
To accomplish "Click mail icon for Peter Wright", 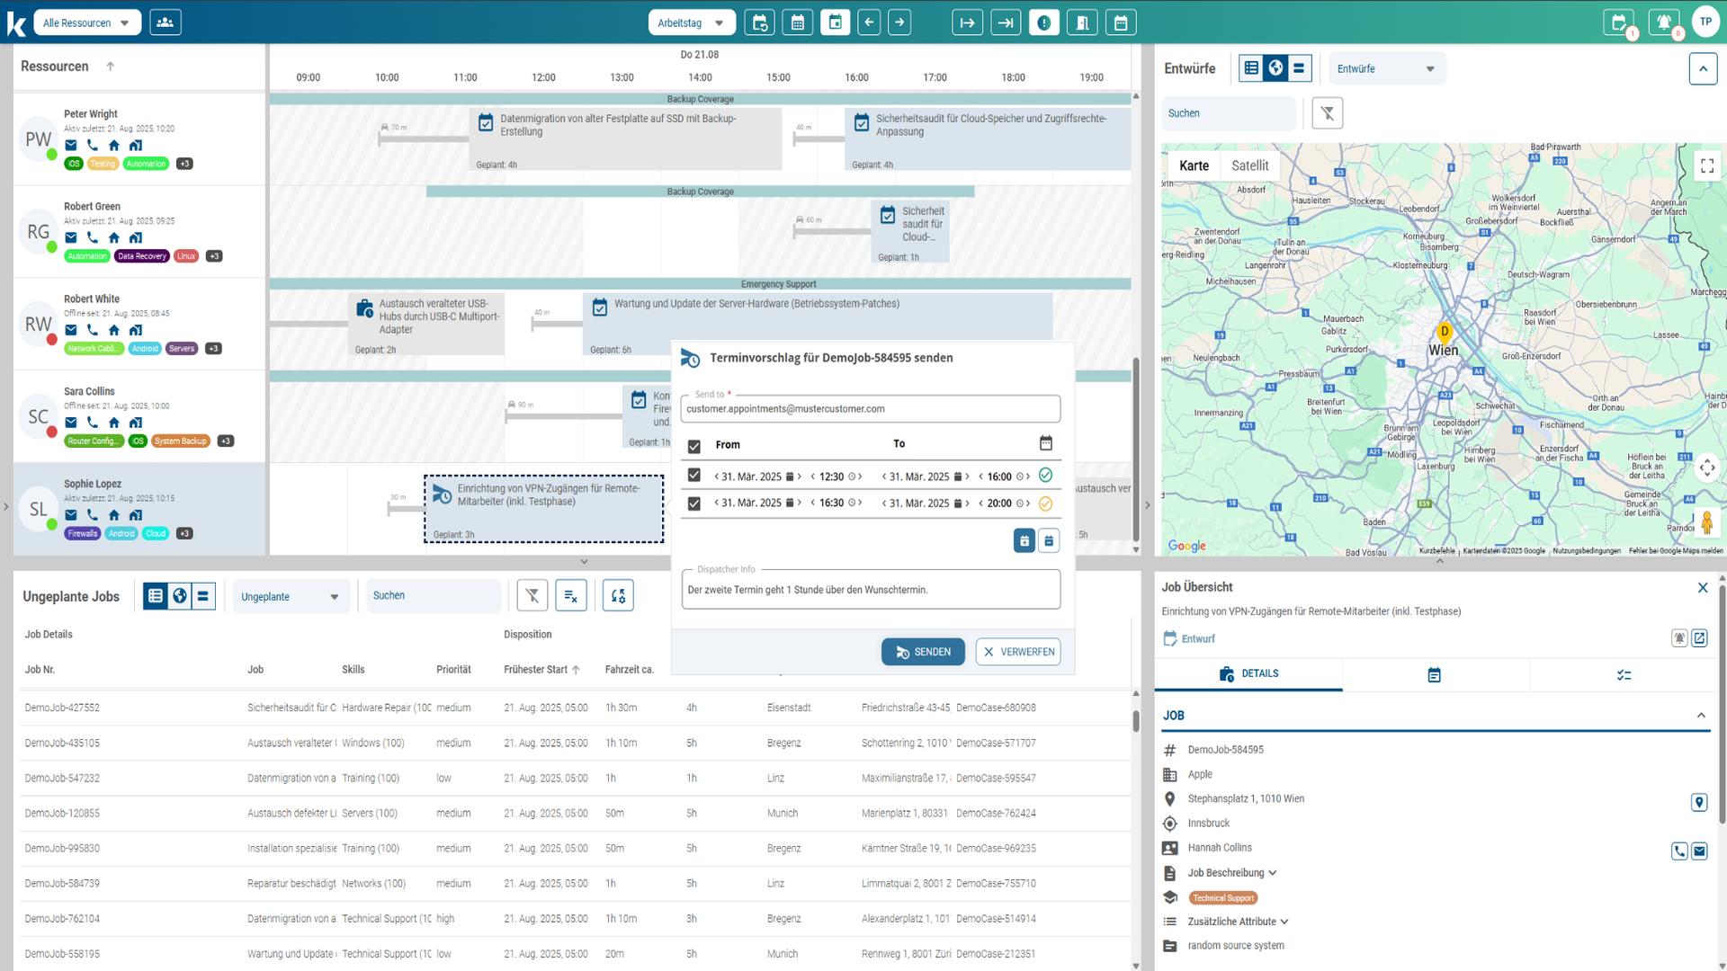I will pyautogui.click(x=71, y=145).
